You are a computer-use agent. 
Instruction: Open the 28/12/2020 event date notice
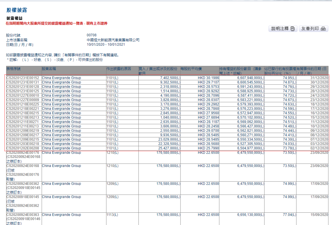click(319, 91)
